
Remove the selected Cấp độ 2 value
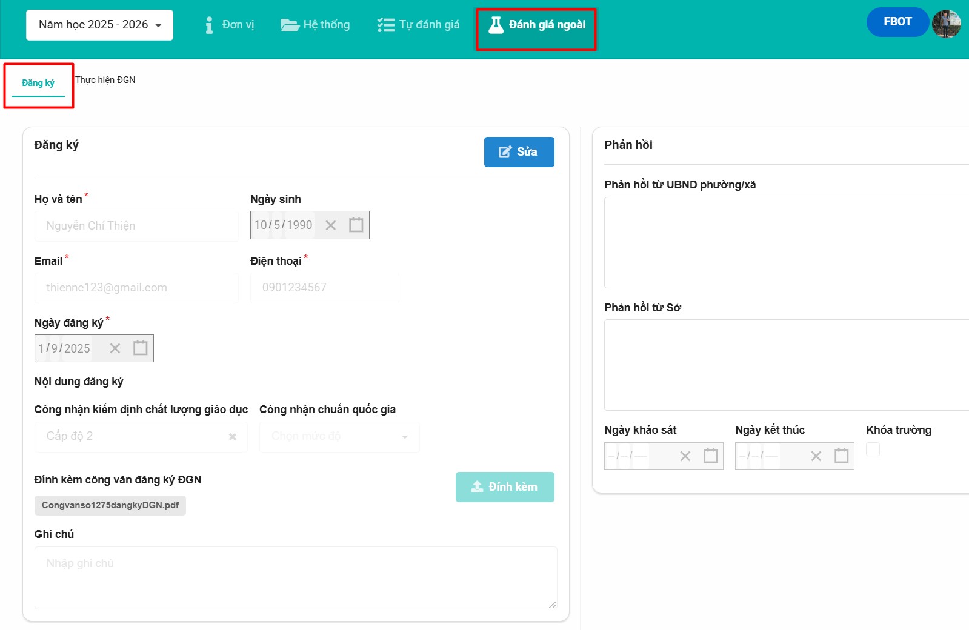[232, 437]
